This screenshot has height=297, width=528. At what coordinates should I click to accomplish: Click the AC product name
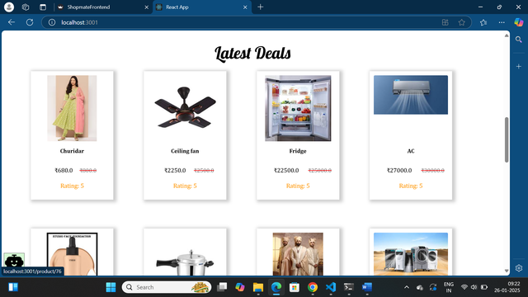pos(411,151)
